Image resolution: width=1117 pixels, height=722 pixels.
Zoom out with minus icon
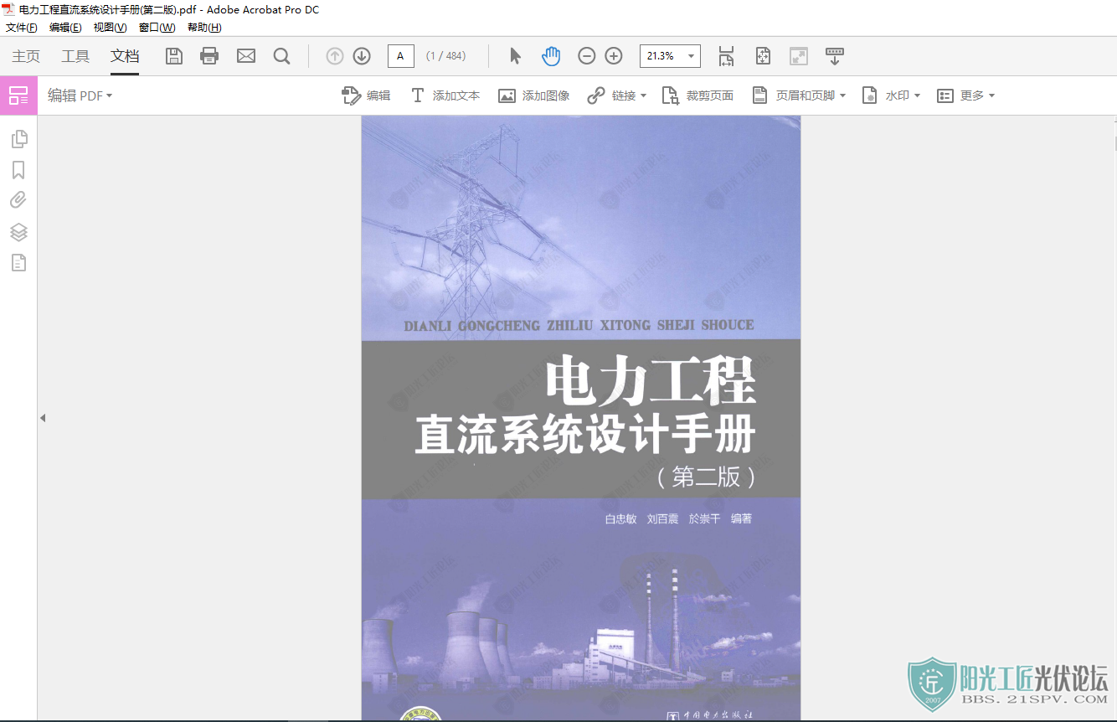587,56
